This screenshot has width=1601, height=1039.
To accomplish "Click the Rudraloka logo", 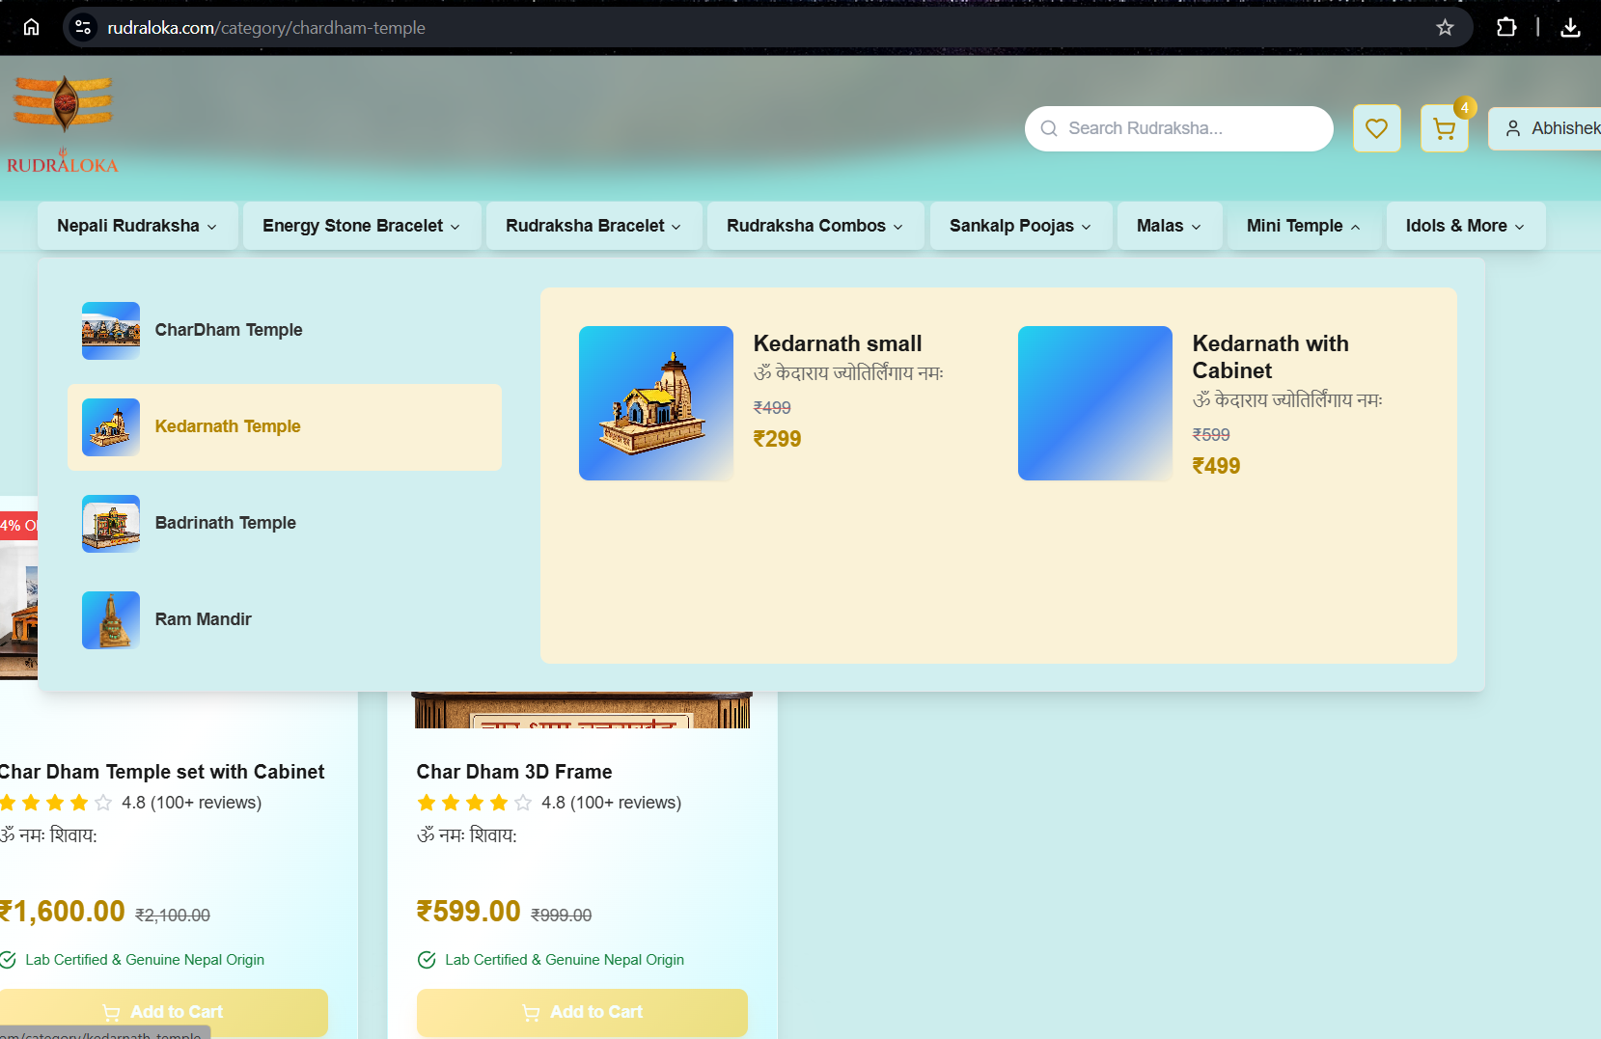I will (x=63, y=124).
